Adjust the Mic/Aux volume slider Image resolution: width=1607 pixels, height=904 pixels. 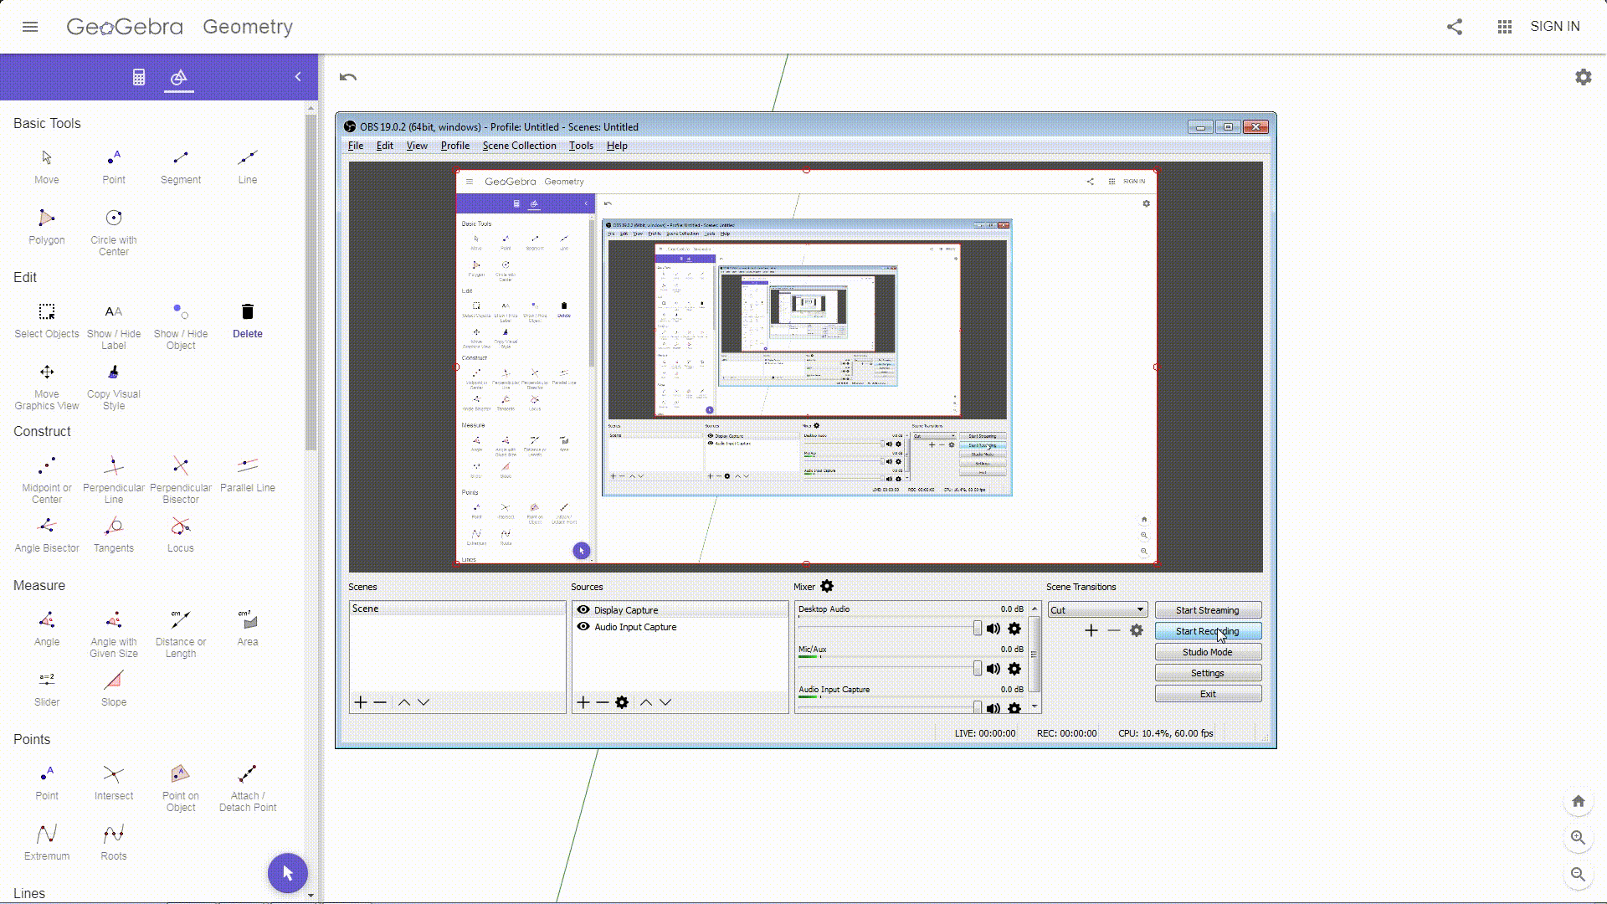click(977, 669)
